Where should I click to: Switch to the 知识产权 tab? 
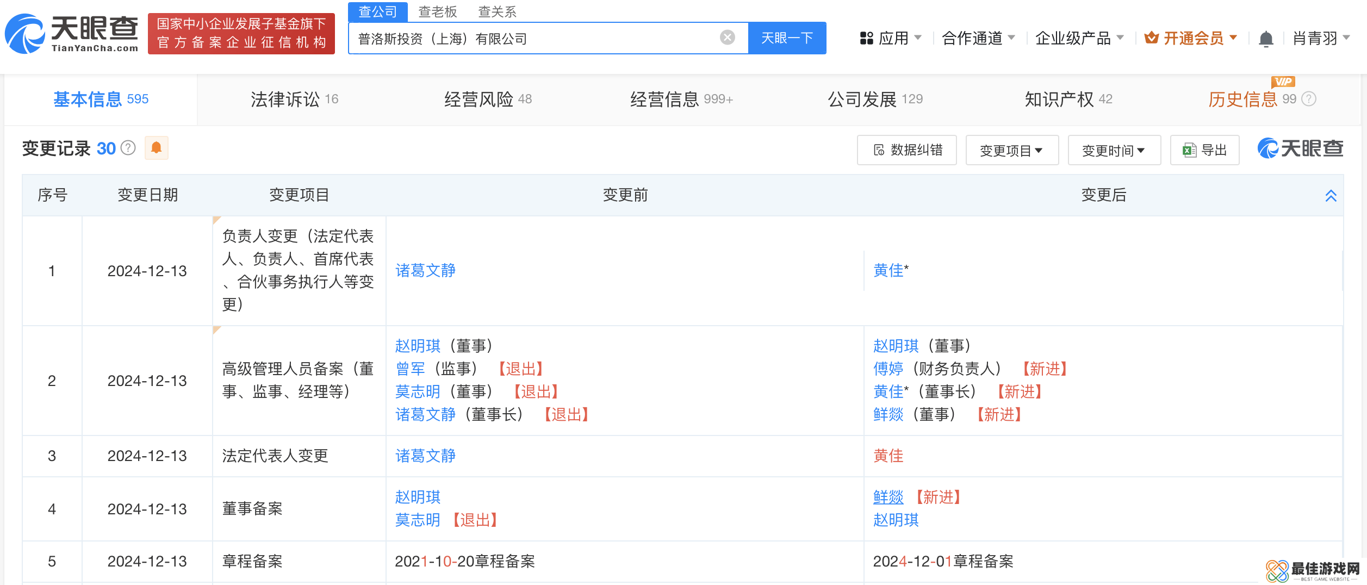1068,99
